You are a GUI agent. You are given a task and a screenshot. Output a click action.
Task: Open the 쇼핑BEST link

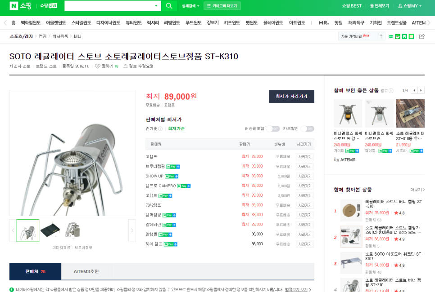[352, 6]
